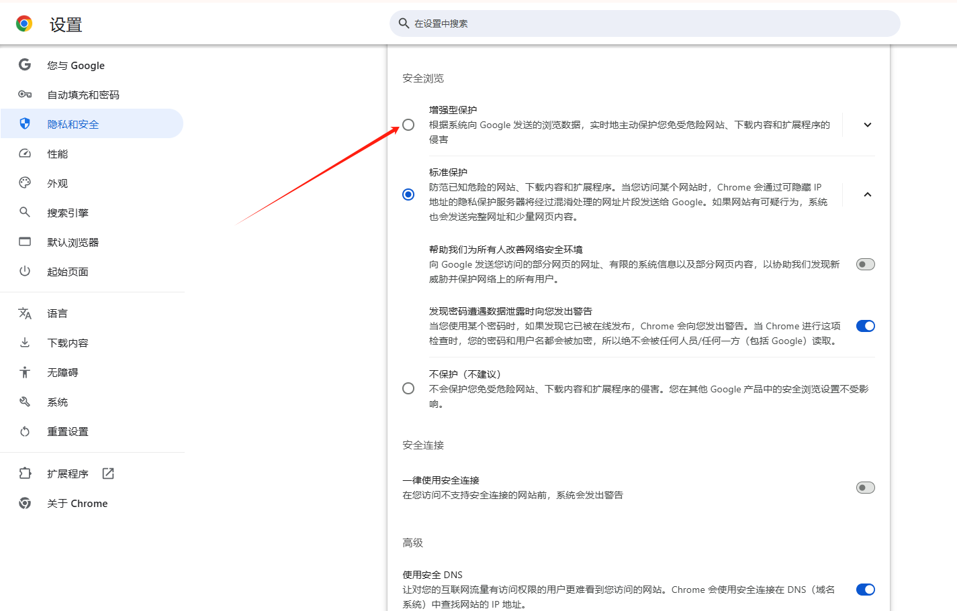Click the search magnifier icon in settings search
This screenshot has height=611, width=957.
click(404, 23)
